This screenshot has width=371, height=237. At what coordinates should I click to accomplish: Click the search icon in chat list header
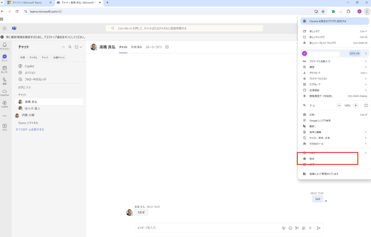coord(70,47)
